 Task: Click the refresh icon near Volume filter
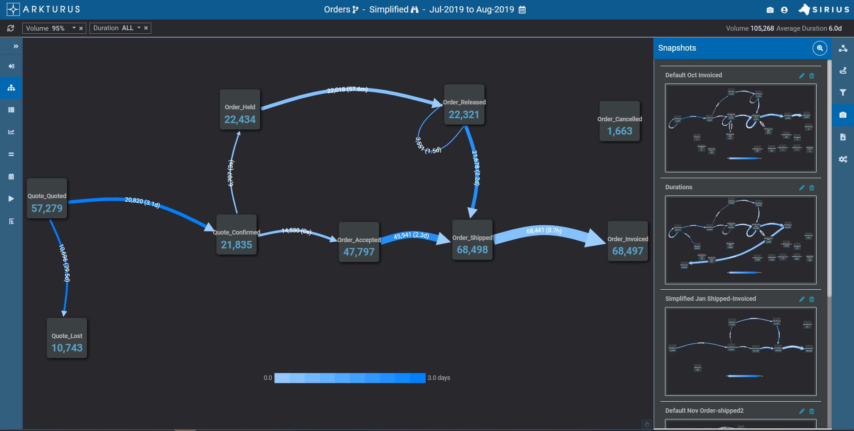[x=11, y=28]
